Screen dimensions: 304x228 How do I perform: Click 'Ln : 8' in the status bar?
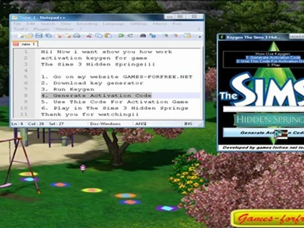pyautogui.click(x=17, y=124)
